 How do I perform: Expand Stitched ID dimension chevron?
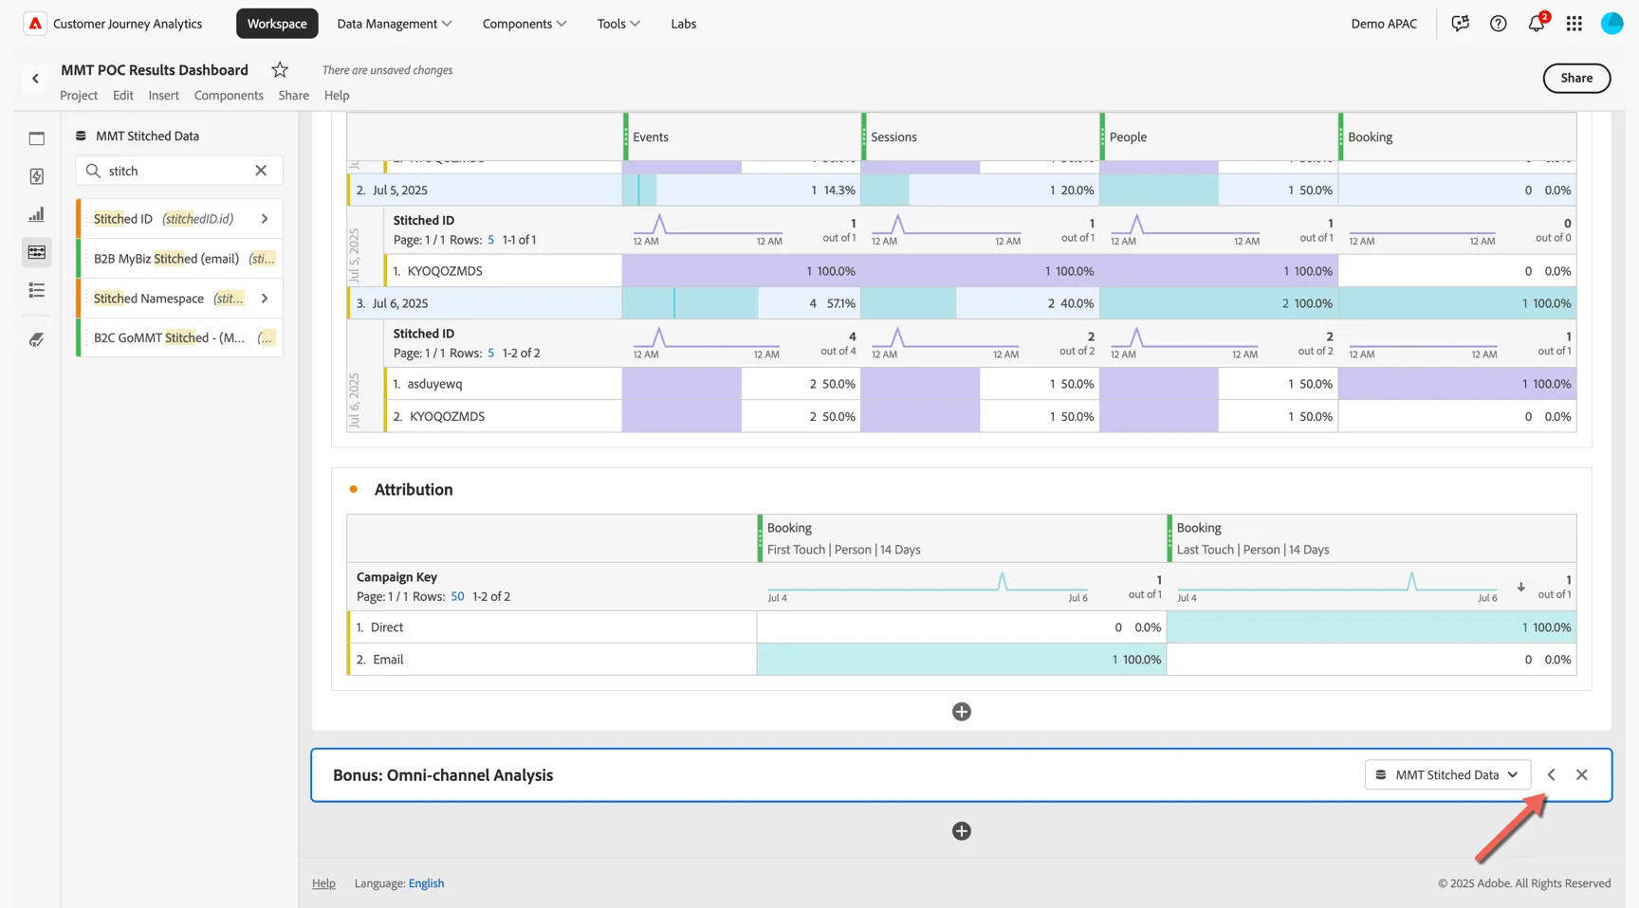pos(265,219)
